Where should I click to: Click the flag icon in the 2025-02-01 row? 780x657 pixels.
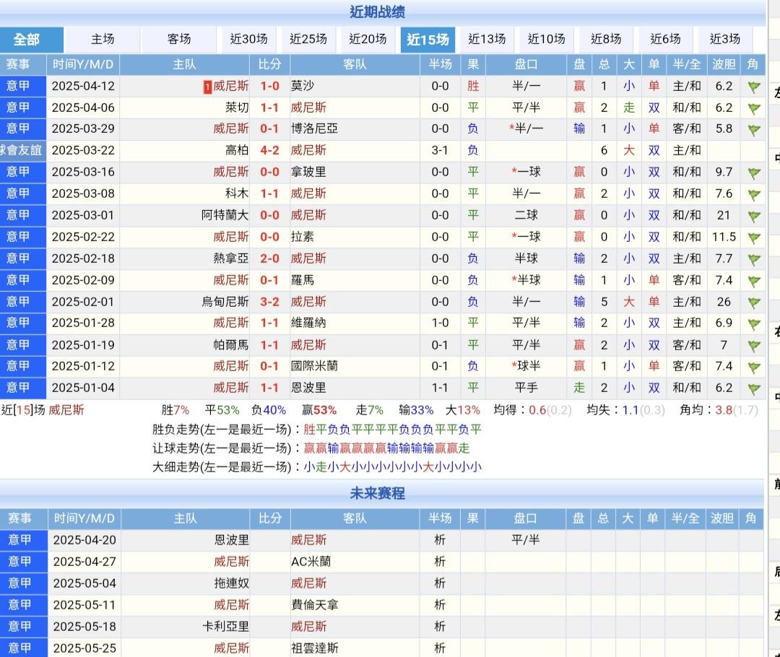pyautogui.click(x=753, y=303)
